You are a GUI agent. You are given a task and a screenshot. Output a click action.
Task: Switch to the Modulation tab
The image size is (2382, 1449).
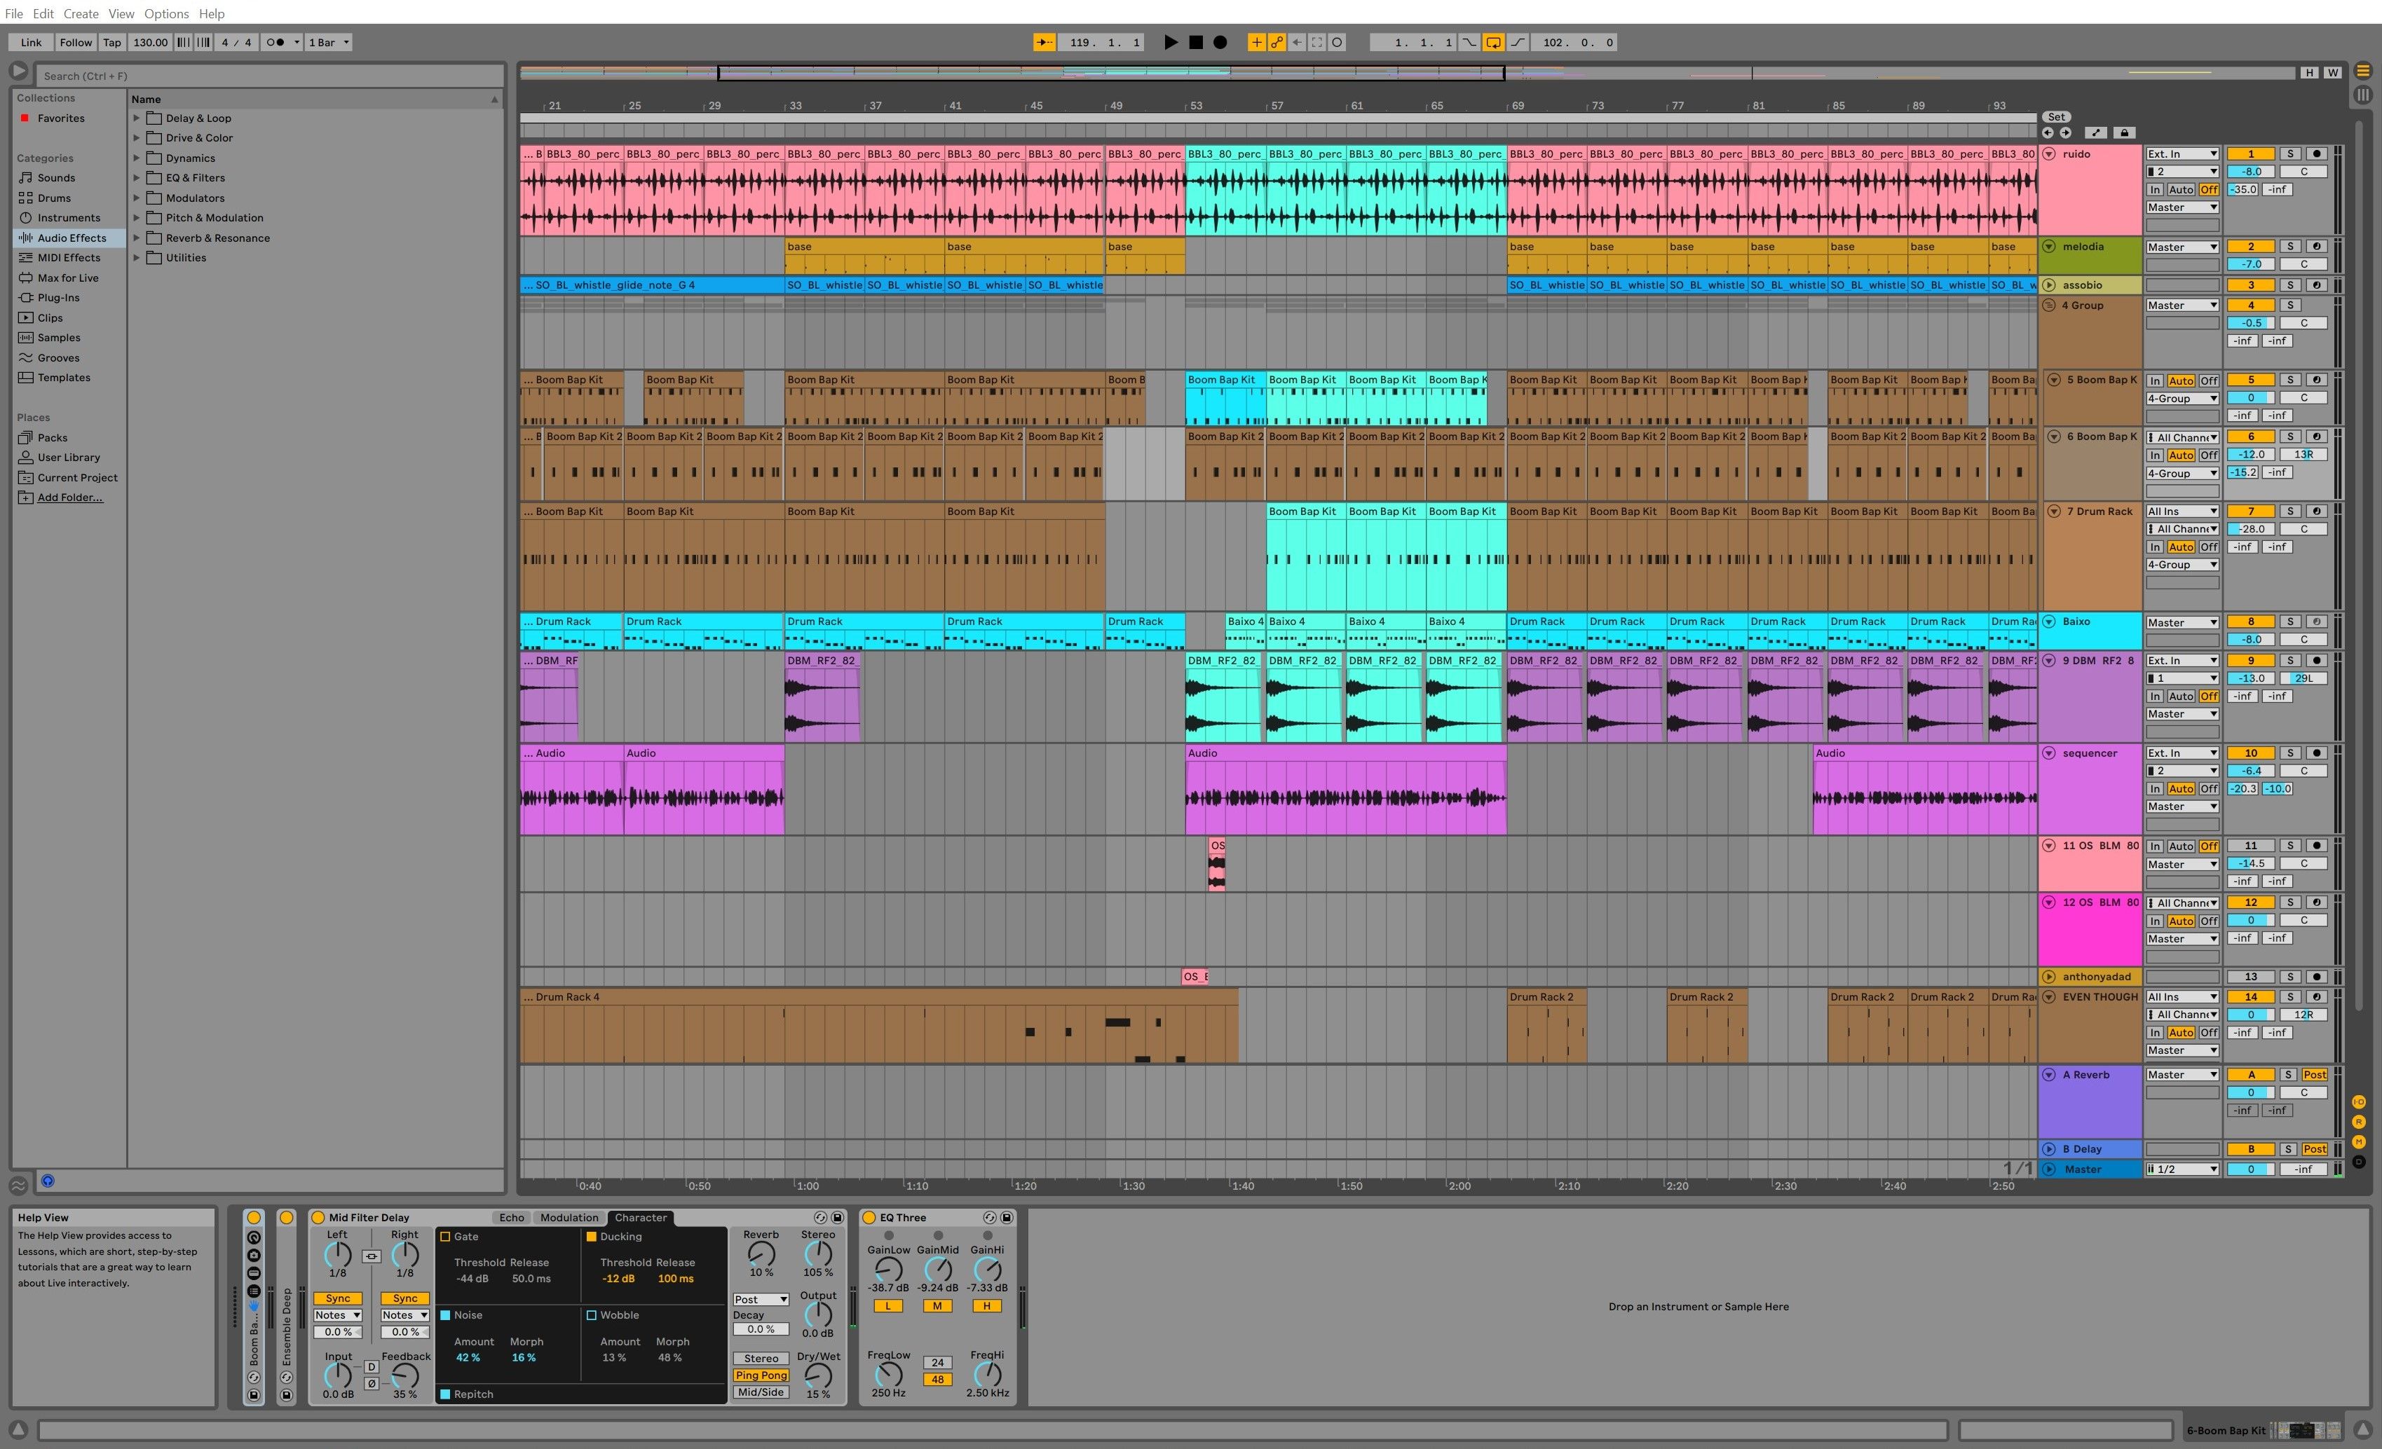pyautogui.click(x=569, y=1217)
